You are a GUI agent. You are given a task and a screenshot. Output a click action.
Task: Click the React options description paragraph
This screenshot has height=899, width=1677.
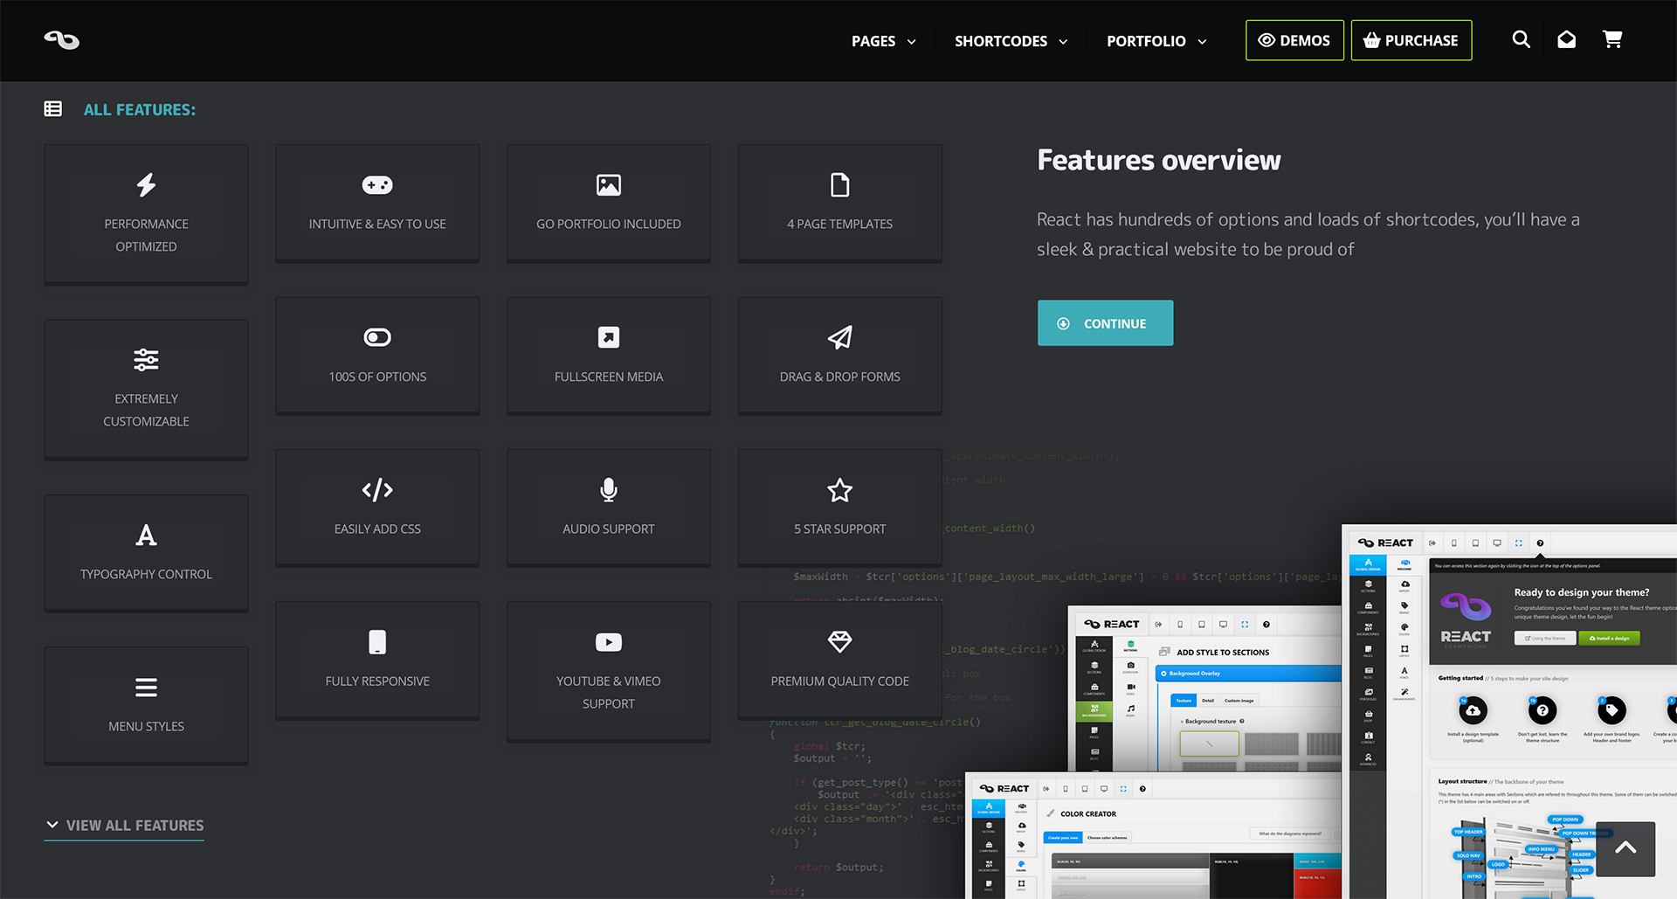coord(1308,234)
